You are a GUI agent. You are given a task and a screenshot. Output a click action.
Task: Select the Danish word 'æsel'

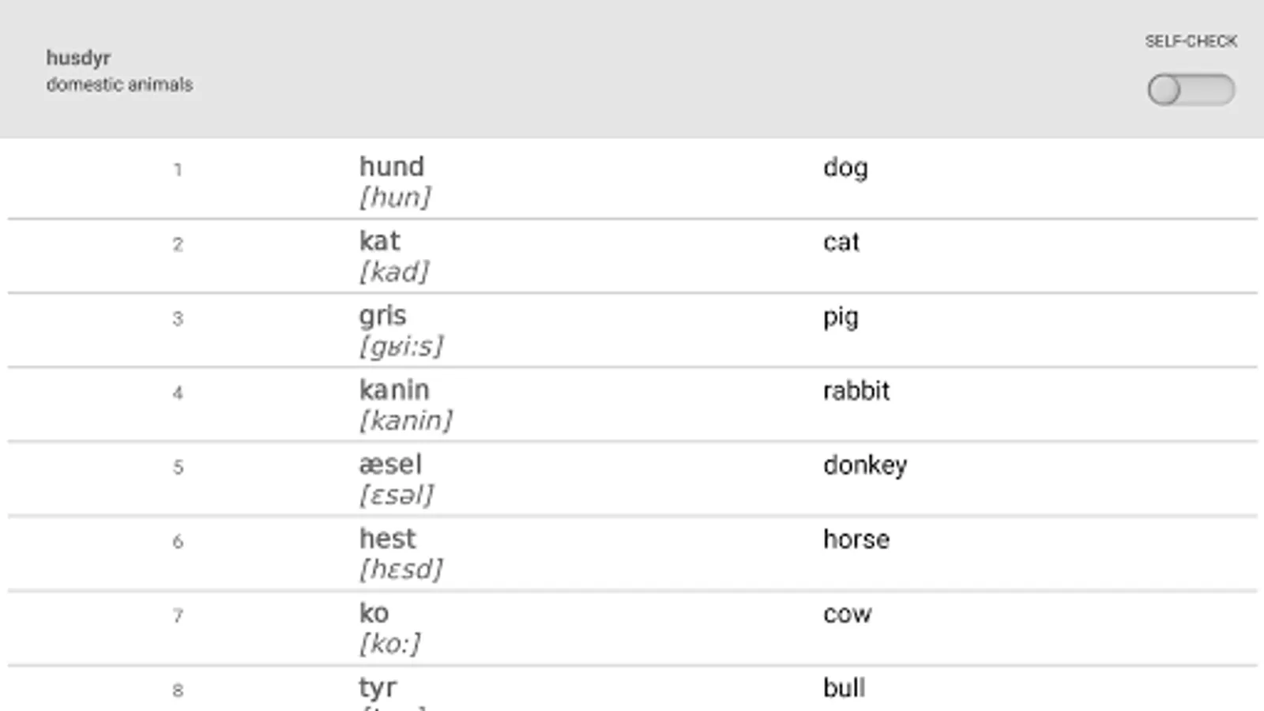tap(390, 465)
